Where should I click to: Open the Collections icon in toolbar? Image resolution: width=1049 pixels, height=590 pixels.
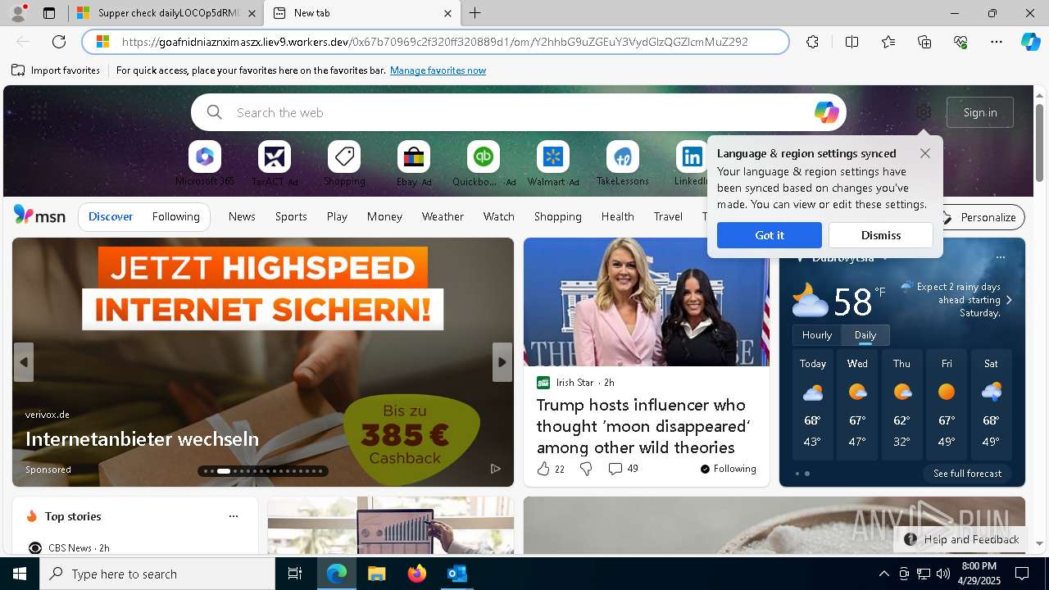[x=924, y=42]
